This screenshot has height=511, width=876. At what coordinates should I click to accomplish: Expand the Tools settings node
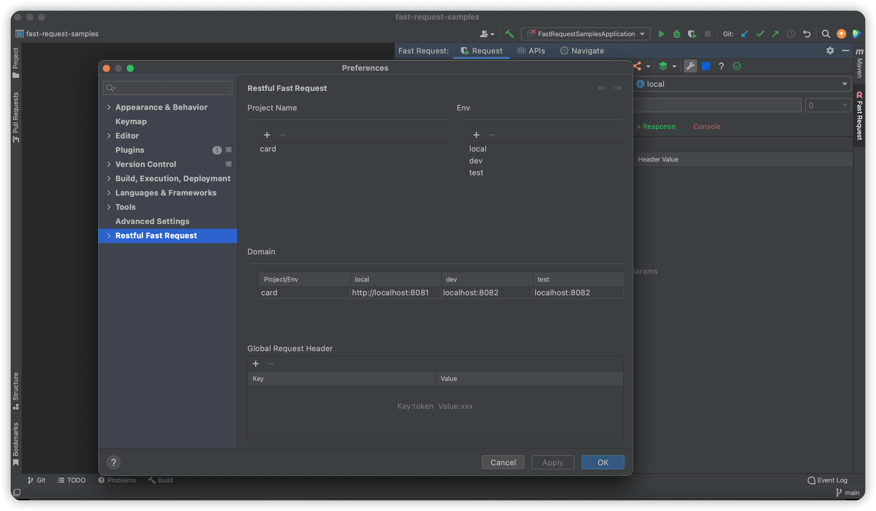pos(109,207)
